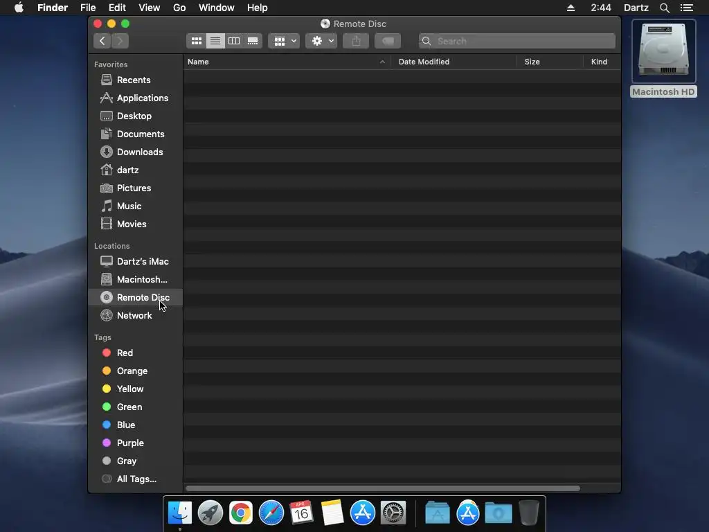Image resolution: width=709 pixels, height=532 pixels.
Task: Select the Macintosh HD desktop icon
Action: (x=663, y=59)
